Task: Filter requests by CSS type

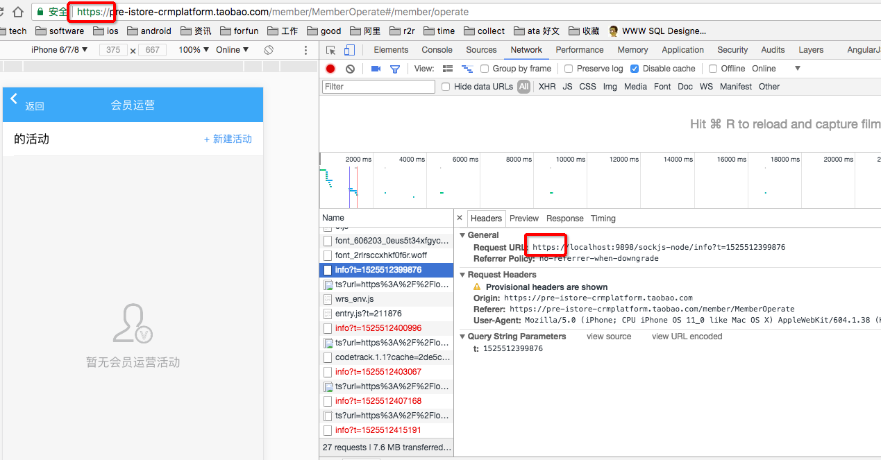Action: (587, 87)
